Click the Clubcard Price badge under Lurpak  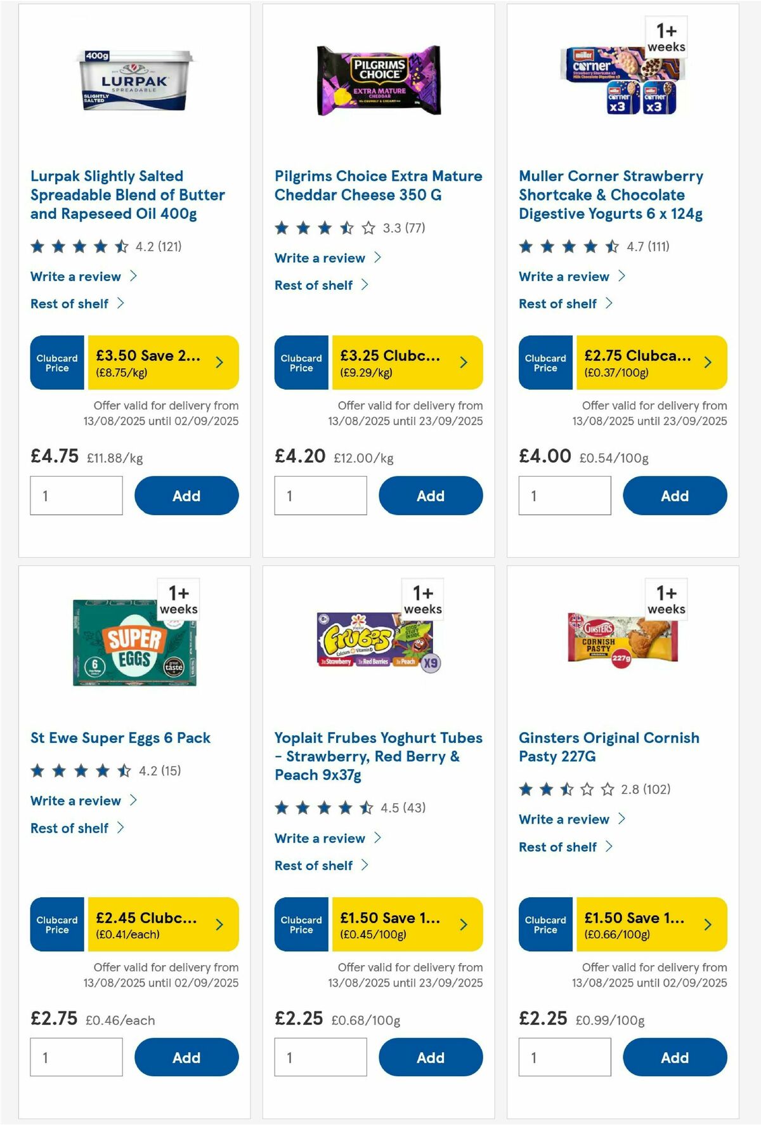tap(56, 362)
